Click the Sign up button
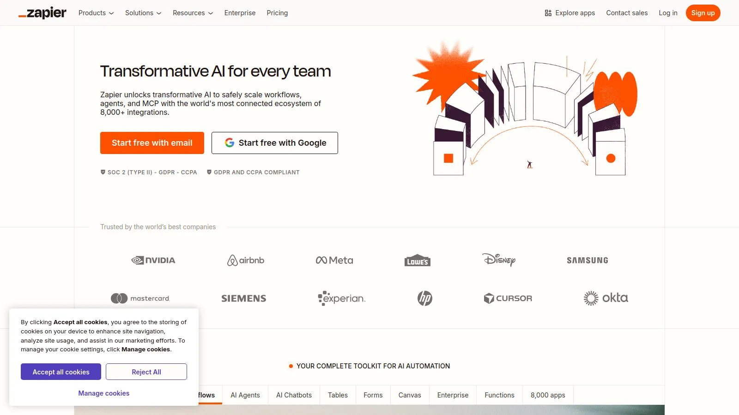739x415 pixels. click(x=703, y=13)
